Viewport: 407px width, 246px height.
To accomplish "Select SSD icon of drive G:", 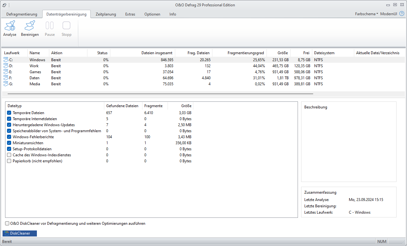I will [x=6, y=83].
